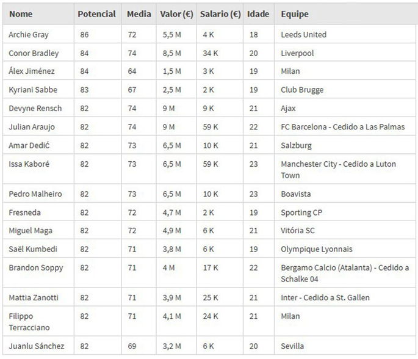Sort by the Potencial column header
This screenshot has height=359, width=418.
[96, 14]
